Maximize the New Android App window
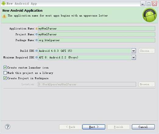The width and height of the screenshot is (159, 134). pos(149,4)
